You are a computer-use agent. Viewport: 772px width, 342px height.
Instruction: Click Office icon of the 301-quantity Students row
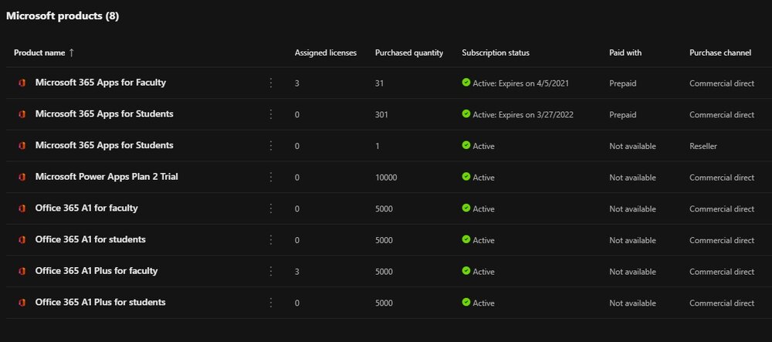pos(22,115)
